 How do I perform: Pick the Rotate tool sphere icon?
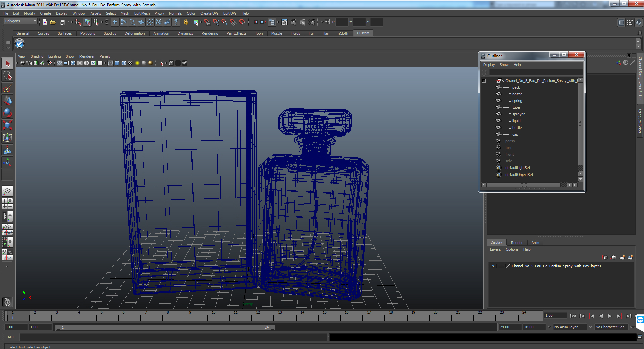pyautogui.click(x=7, y=113)
